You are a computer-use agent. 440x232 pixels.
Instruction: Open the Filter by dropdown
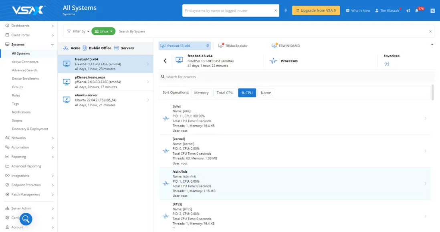[x=78, y=31]
